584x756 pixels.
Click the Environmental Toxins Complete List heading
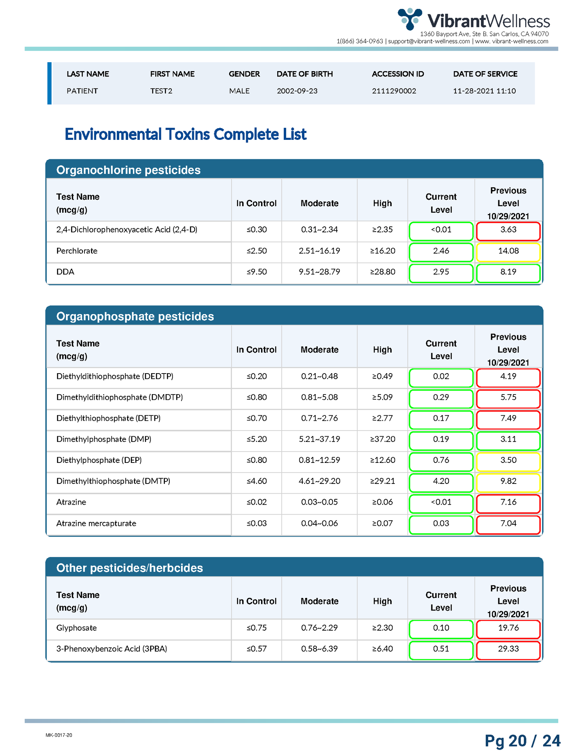(186, 134)
